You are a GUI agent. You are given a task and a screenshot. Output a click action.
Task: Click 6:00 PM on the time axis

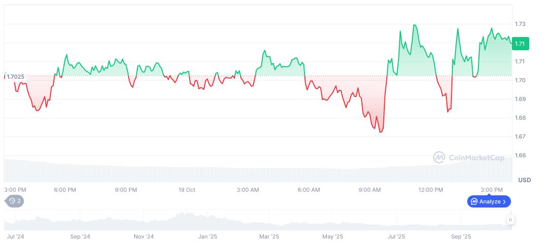pyautogui.click(x=65, y=190)
